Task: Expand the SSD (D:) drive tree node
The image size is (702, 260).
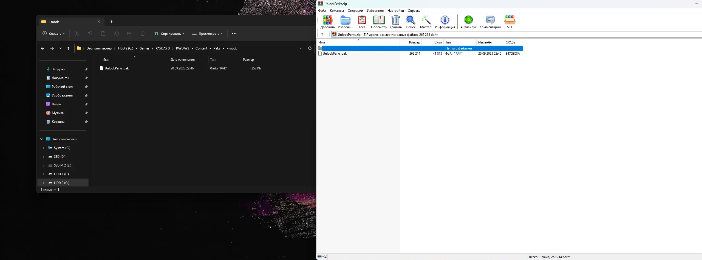Action: [x=43, y=157]
